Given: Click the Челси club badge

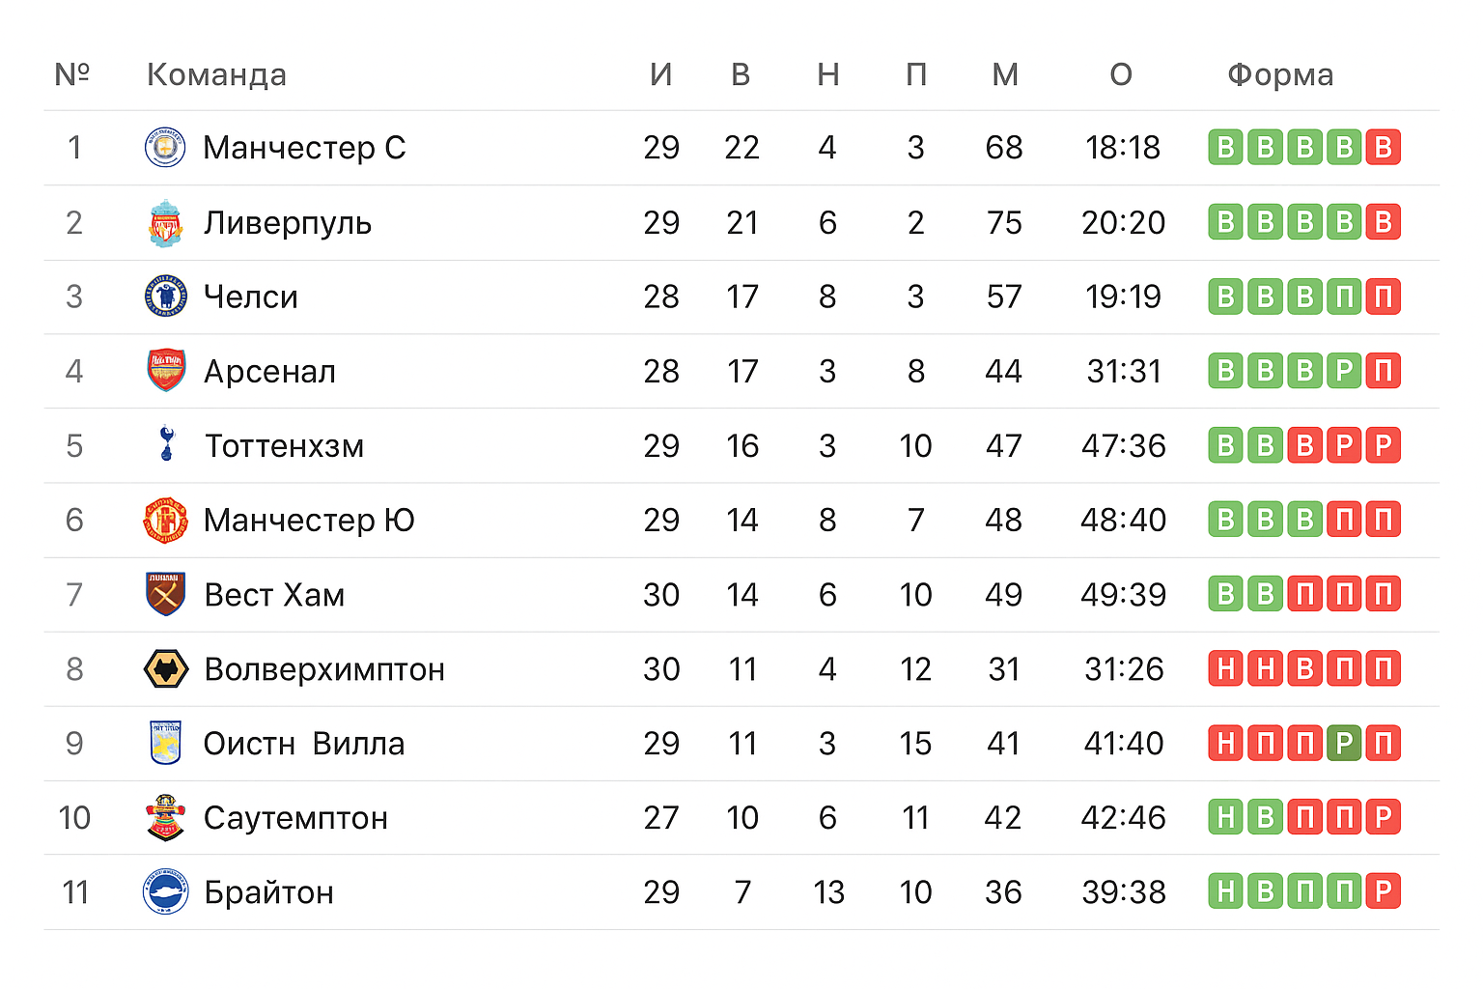Looking at the screenshot, I should pos(165,297).
